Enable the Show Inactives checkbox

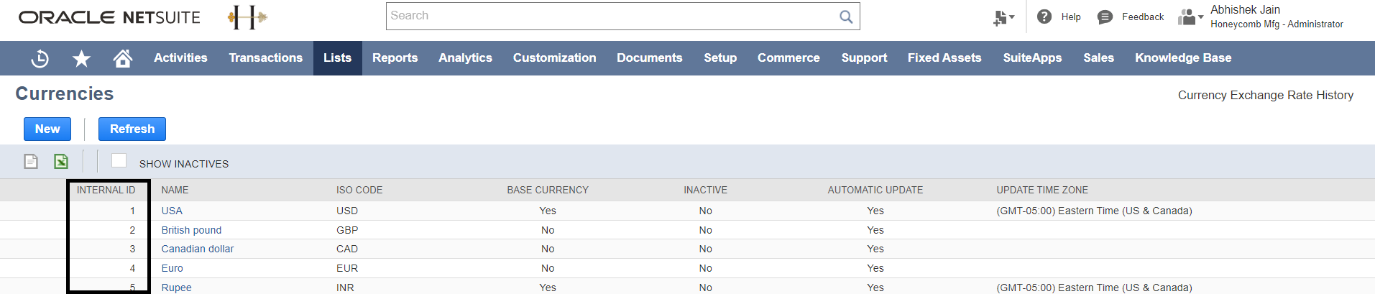tap(119, 160)
